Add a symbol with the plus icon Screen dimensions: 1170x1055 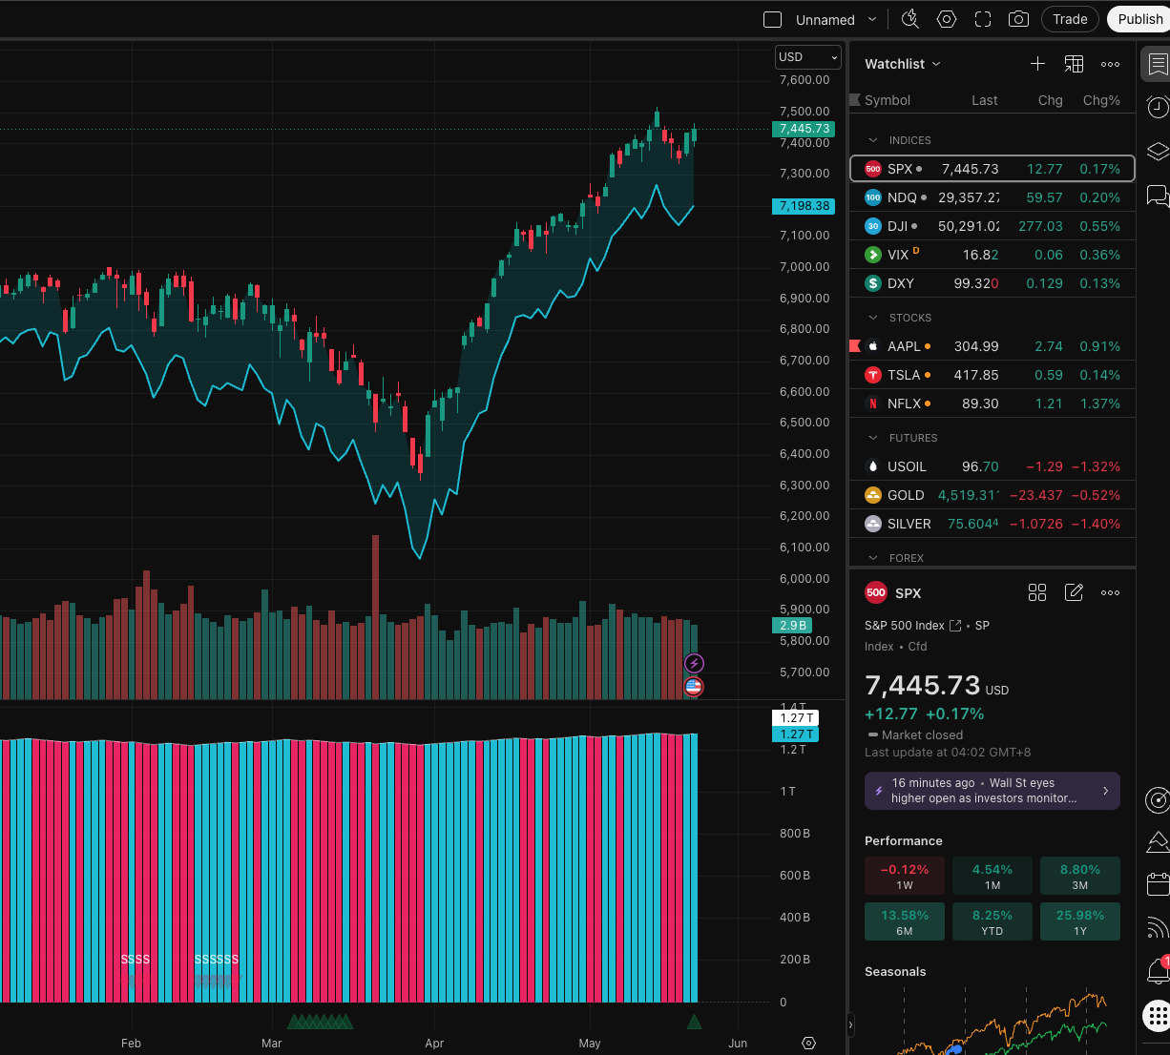[1038, 64]
